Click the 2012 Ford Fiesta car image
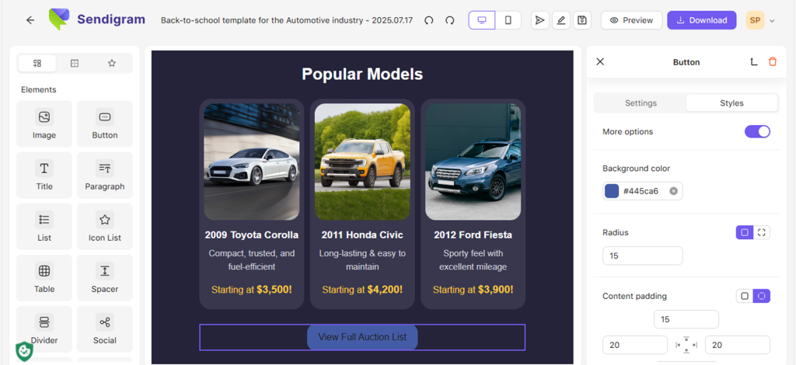 [x=473, y=162]
